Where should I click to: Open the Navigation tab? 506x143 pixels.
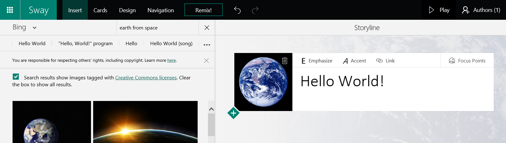161,10
